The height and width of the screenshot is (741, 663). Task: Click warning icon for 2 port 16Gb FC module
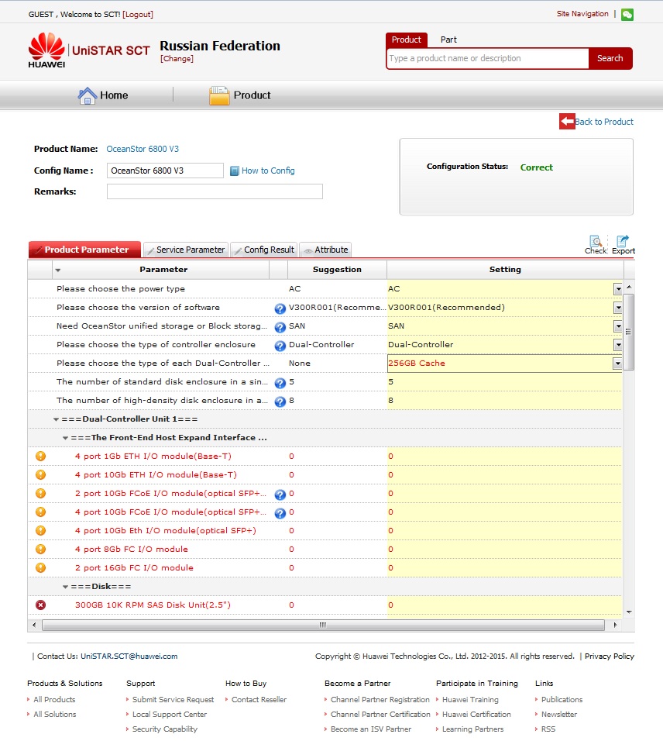point(40,567)
